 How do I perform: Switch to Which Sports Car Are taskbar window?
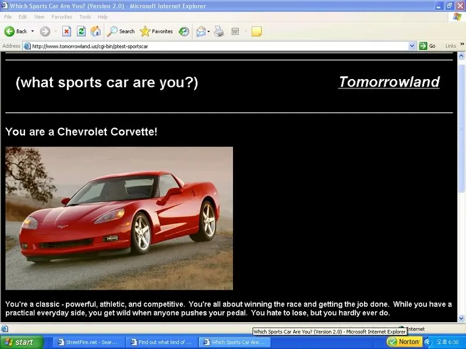coord(235,342)
